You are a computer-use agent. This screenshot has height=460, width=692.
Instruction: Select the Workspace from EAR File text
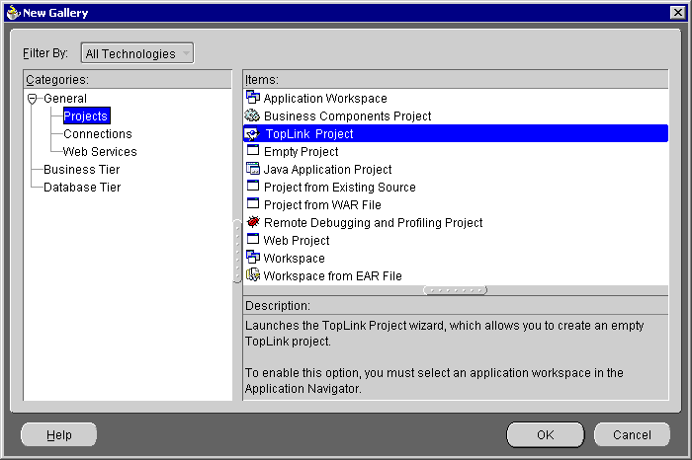pos(333,275)
